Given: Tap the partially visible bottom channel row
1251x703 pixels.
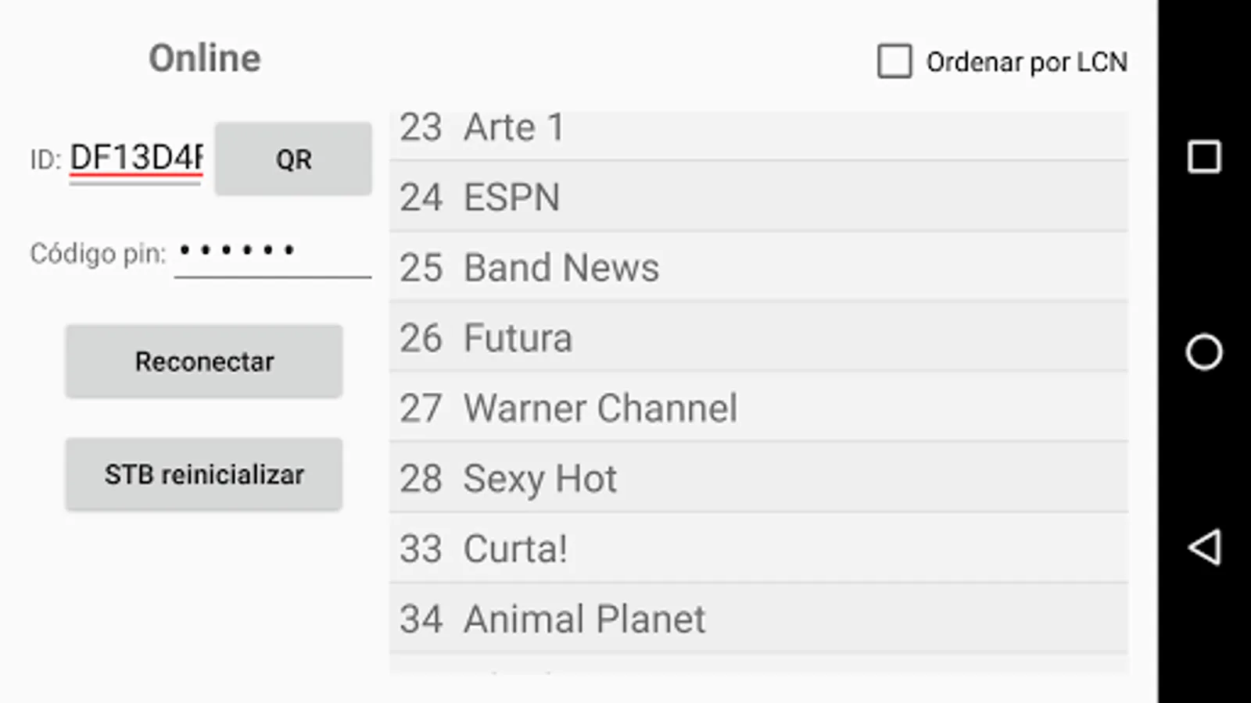Looking at the screenshot, I should pos(758,665).
